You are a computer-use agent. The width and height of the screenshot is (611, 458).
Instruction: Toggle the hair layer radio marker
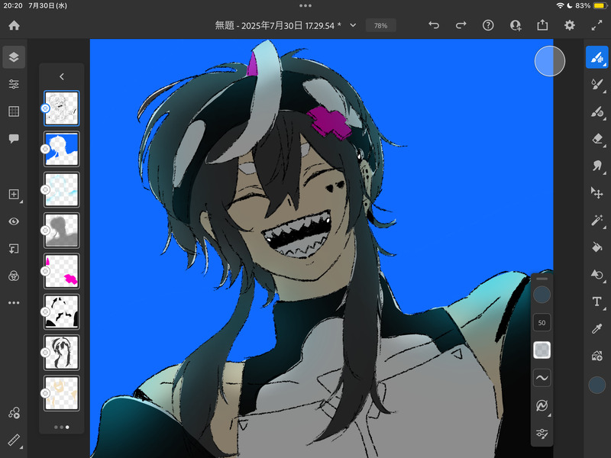tap(45, 353)
